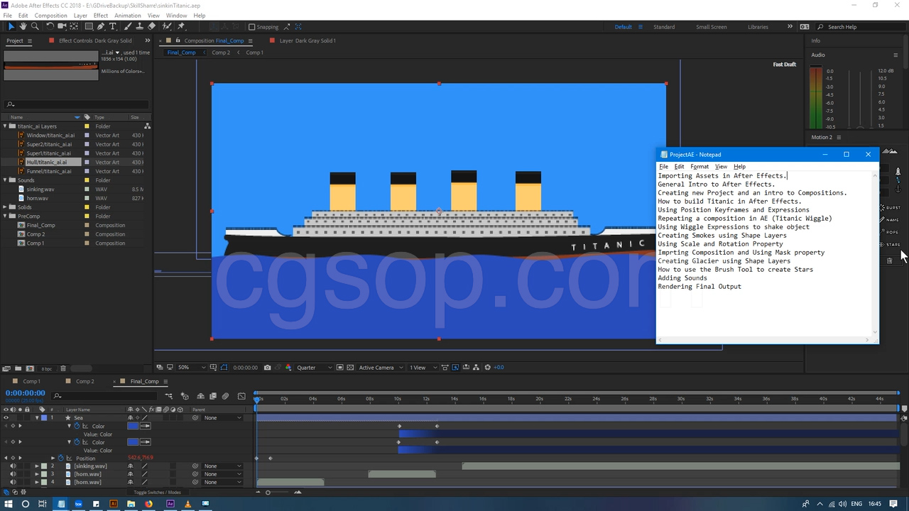Open the Graph Editor in timeline
Viewport: 909px width, 511px height.
pos(241,396)
